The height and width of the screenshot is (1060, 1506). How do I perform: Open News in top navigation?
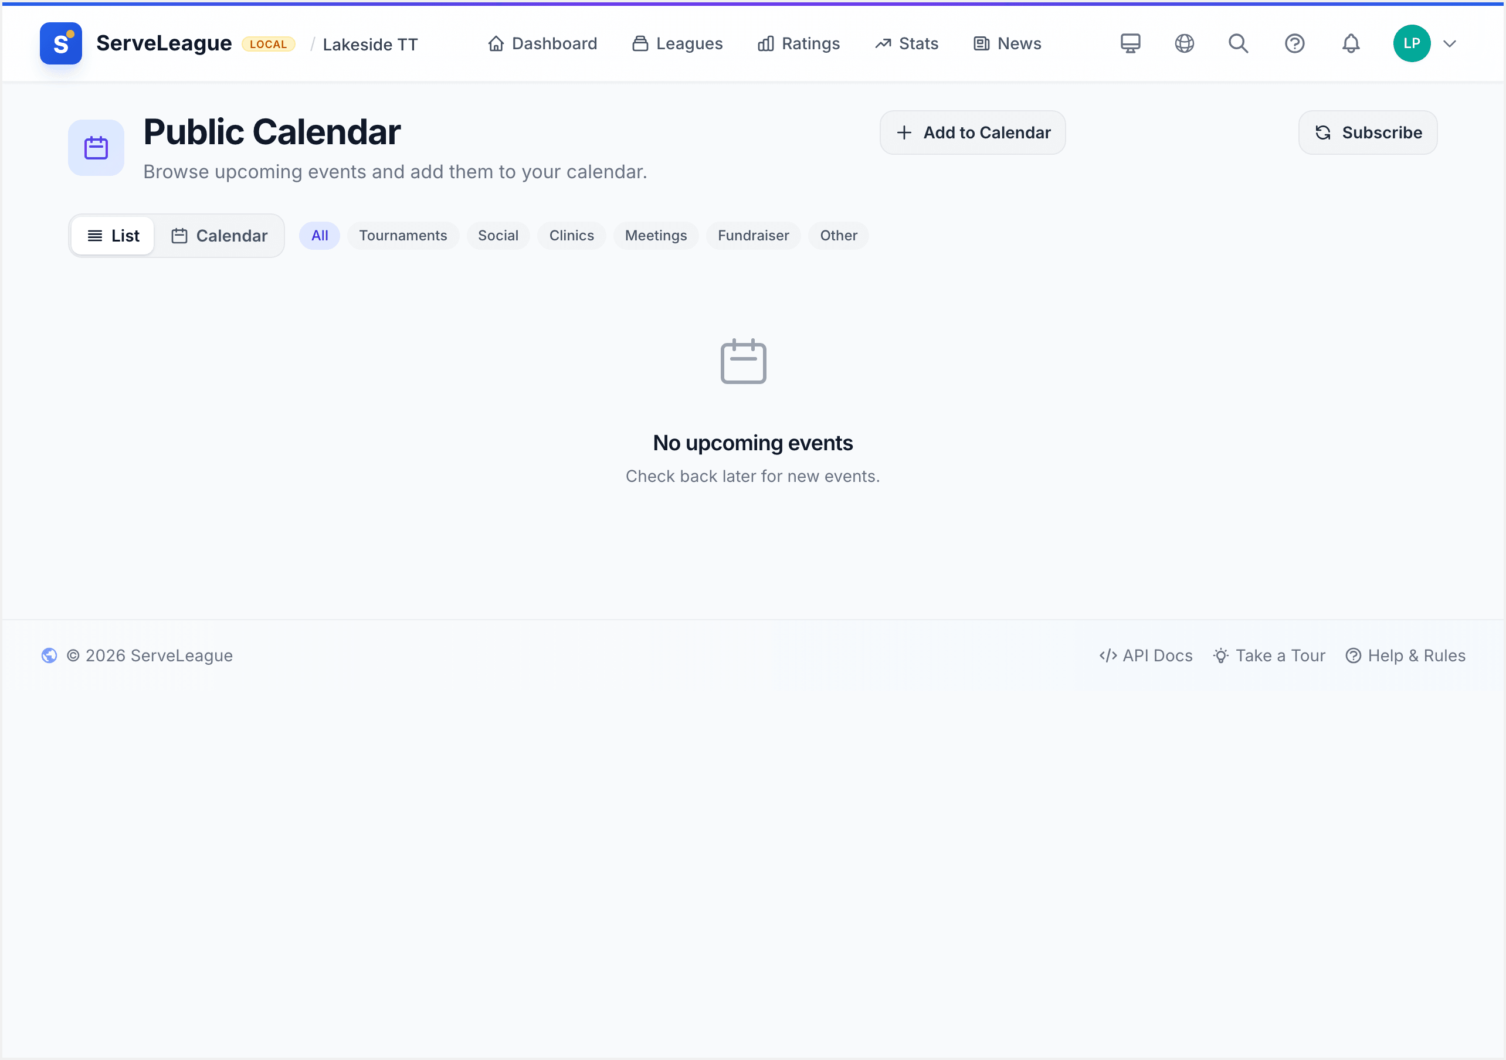(1007, 44)
